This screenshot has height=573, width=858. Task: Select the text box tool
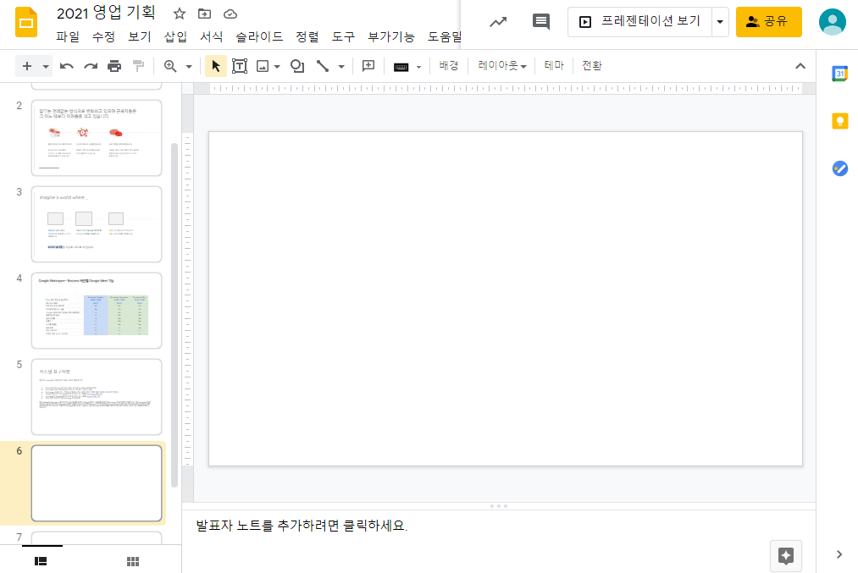240,66
